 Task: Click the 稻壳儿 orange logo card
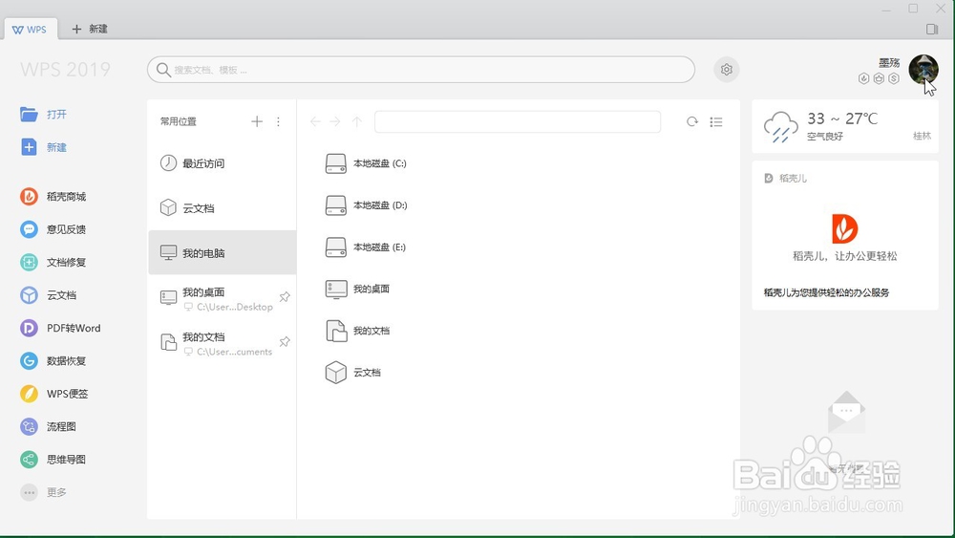click(x=845, y=228)
